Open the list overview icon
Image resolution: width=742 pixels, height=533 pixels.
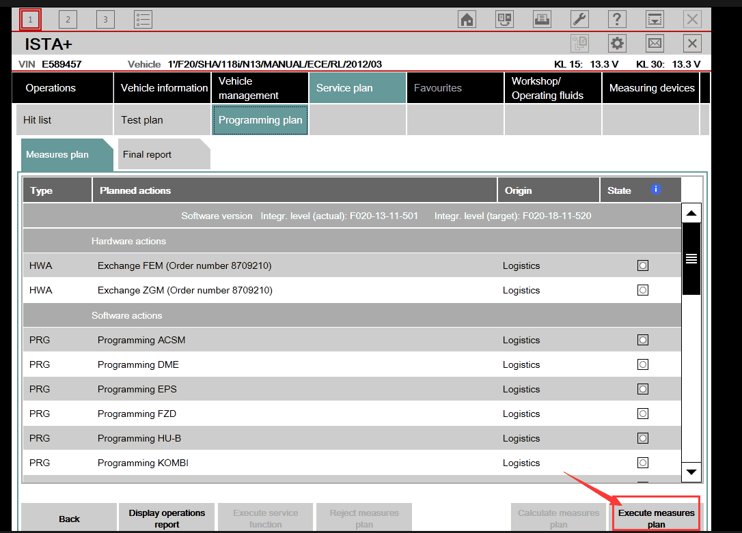tap(143, 19)
